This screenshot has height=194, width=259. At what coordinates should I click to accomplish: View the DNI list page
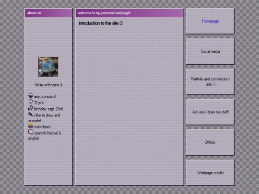coord(210,142)
